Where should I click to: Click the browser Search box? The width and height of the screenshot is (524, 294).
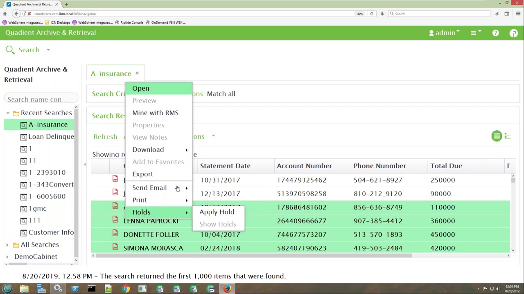tap(438, 13)
